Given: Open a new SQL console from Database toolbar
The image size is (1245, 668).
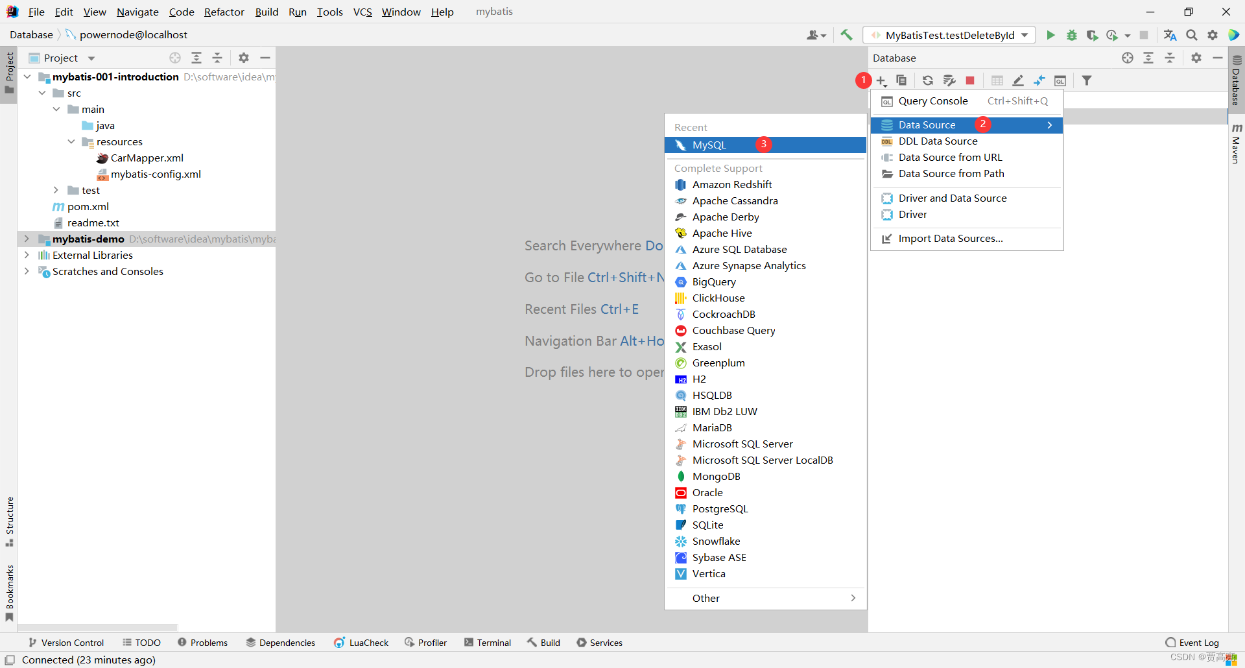Looking at the screenshot, I should click(x=1061, y=80).
